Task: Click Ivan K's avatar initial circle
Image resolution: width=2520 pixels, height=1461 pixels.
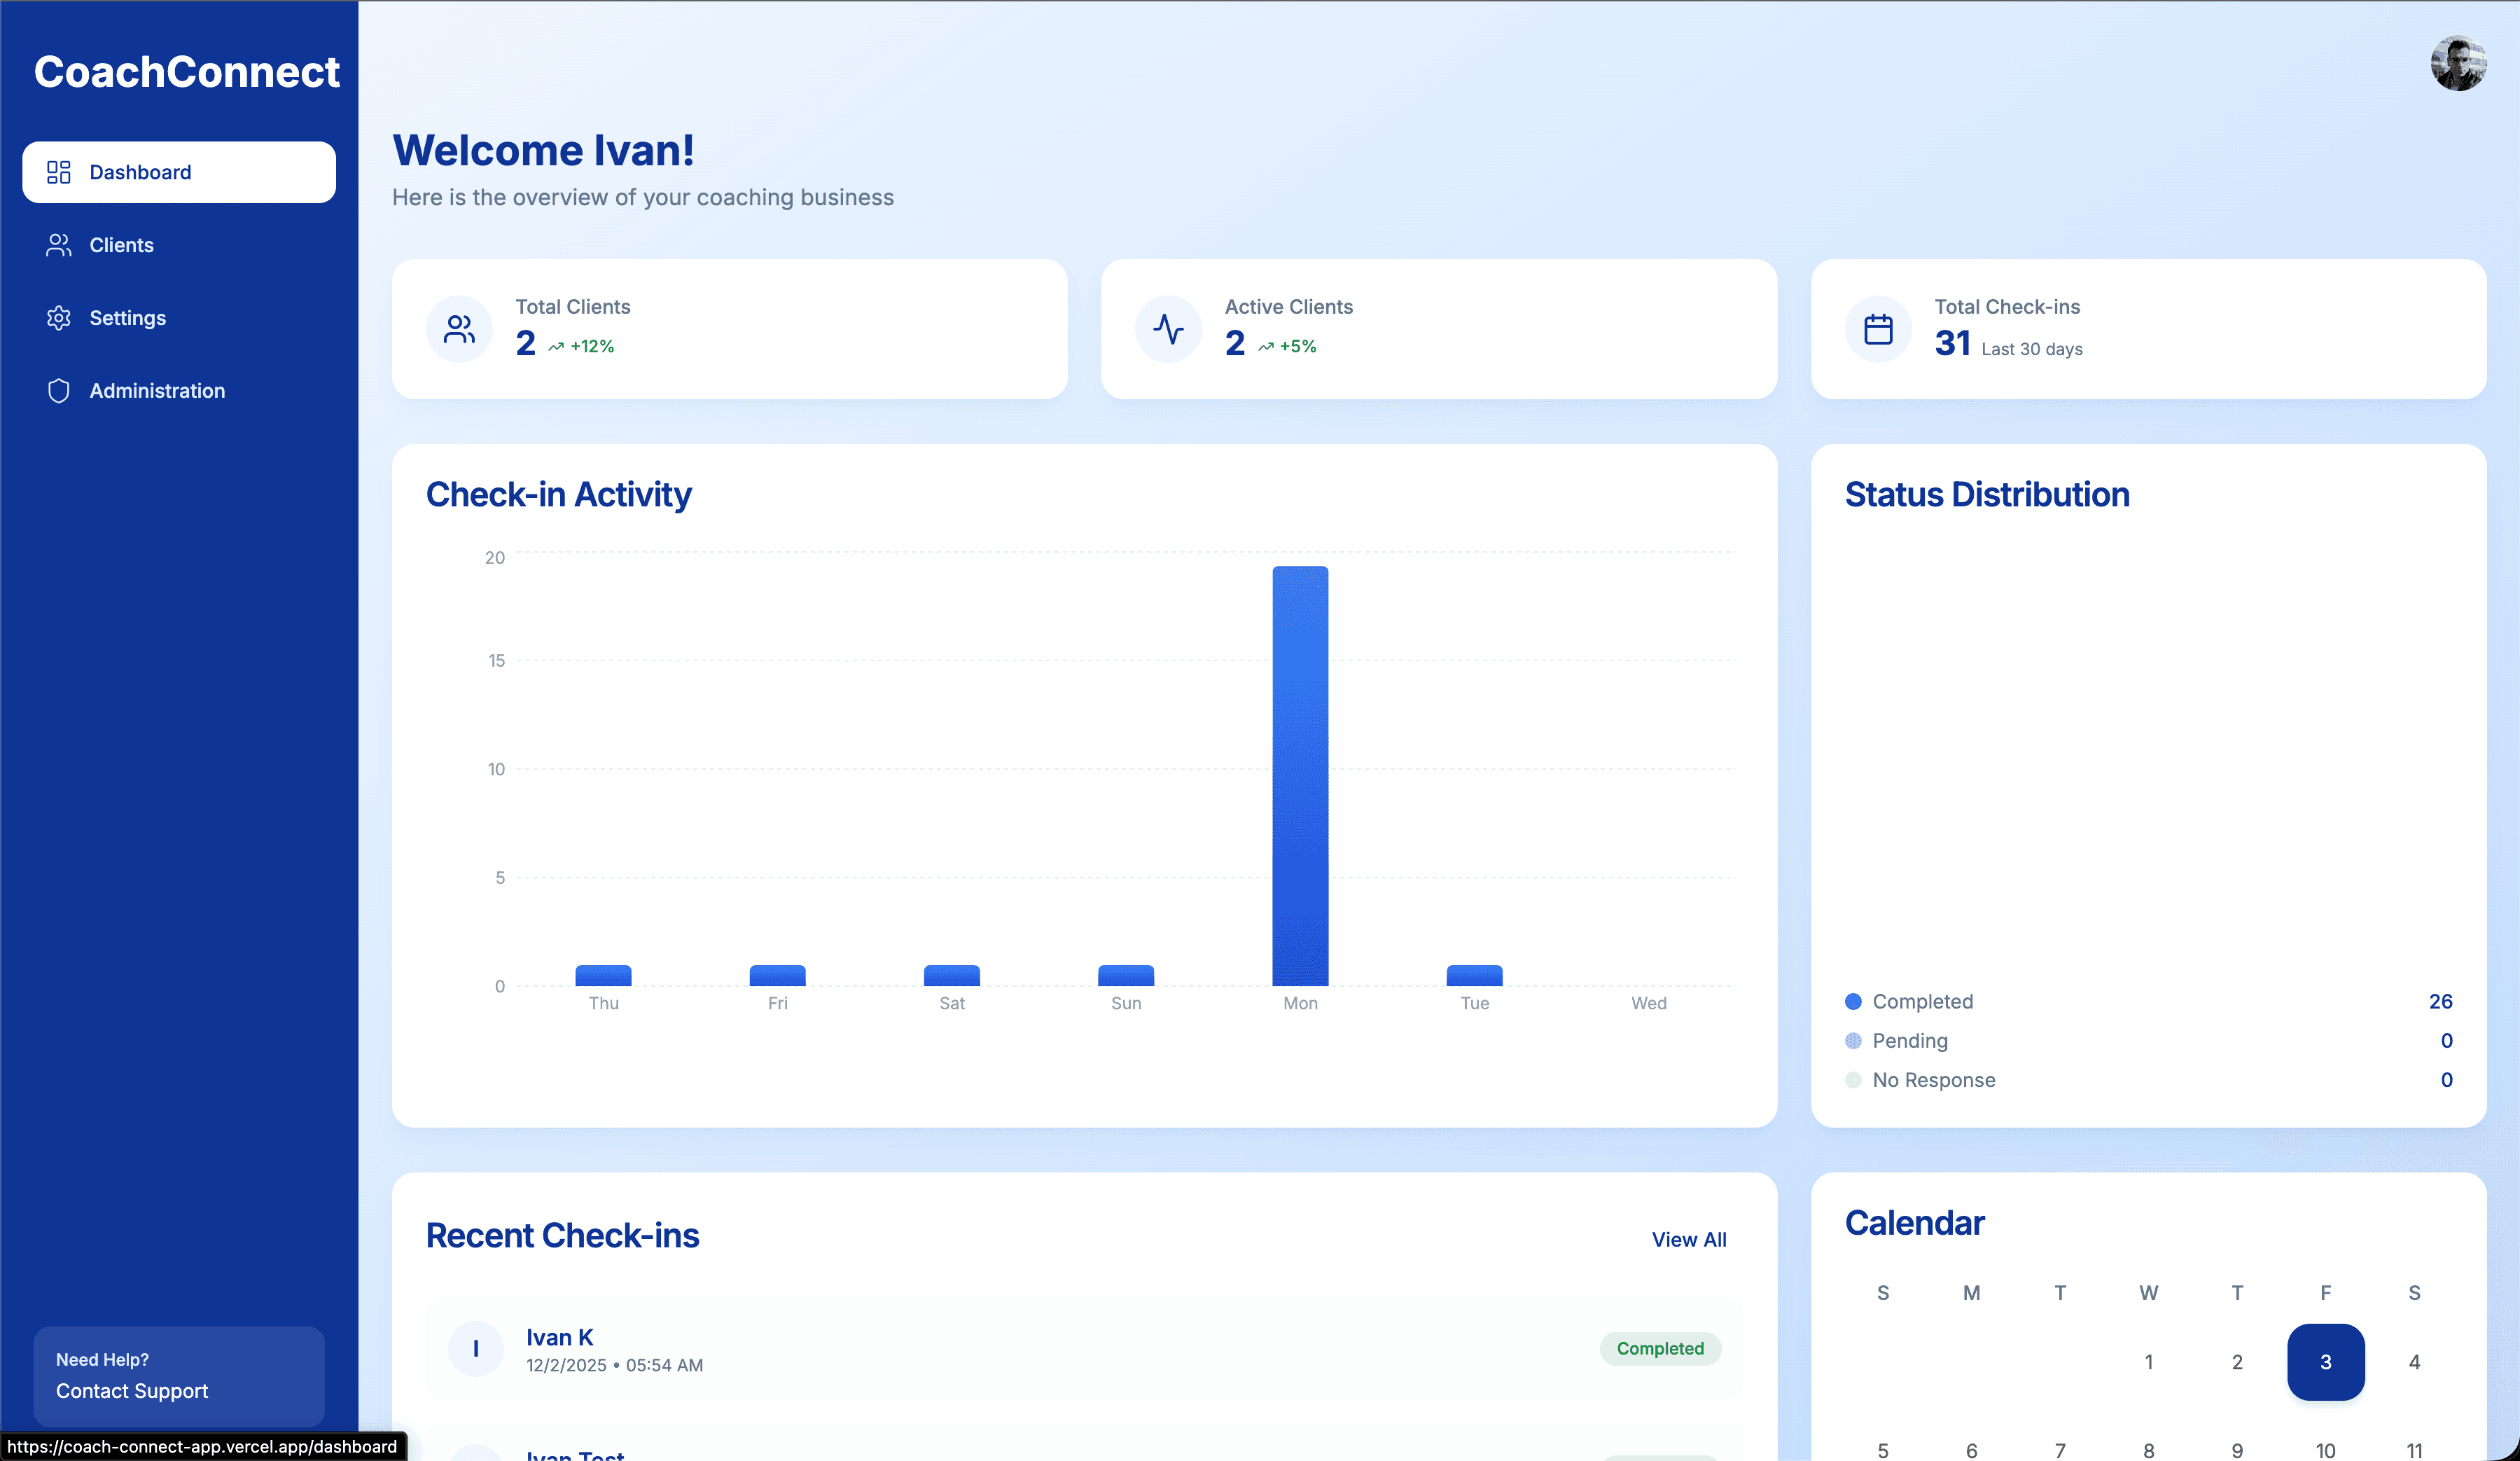Action: click(x=477, y=1348)
